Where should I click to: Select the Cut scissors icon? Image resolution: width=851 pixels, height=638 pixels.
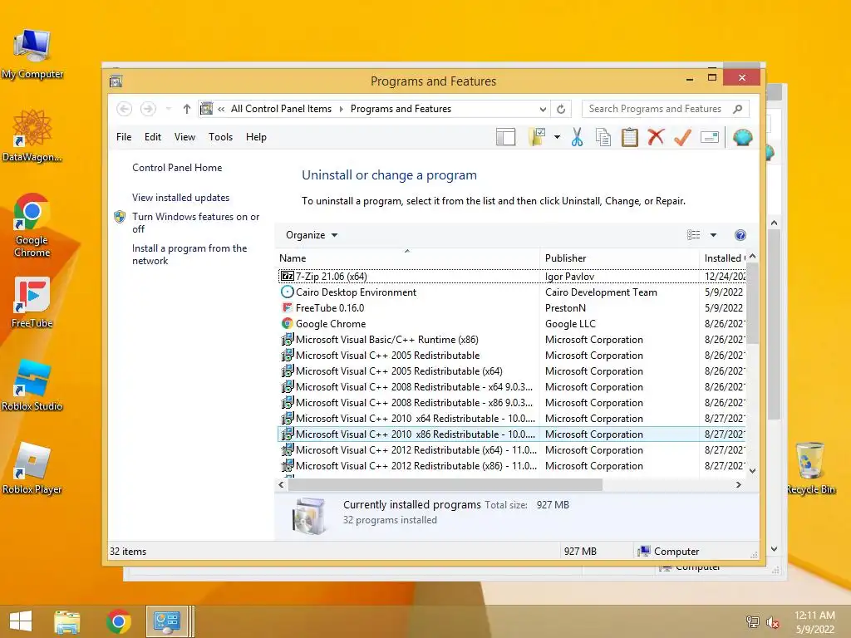[577, 137]
